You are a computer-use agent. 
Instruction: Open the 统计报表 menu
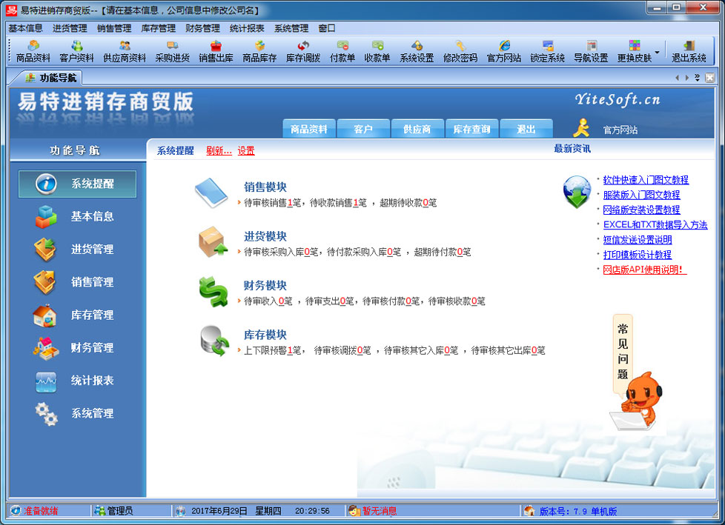point(245,28)
